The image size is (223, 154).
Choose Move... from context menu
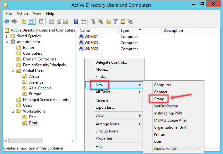click(102, 69)
